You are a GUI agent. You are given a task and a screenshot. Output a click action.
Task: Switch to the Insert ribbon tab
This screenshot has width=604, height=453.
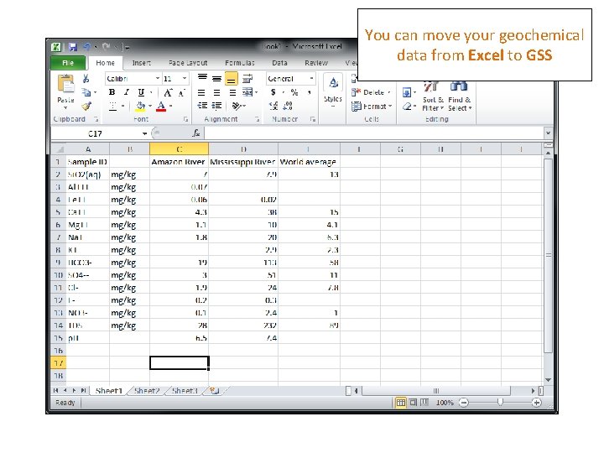point(142,63)
